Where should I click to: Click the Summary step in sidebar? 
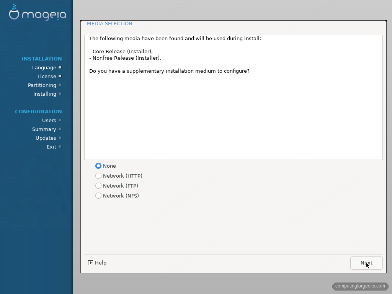pyautogui.click(x=44, y=129)
